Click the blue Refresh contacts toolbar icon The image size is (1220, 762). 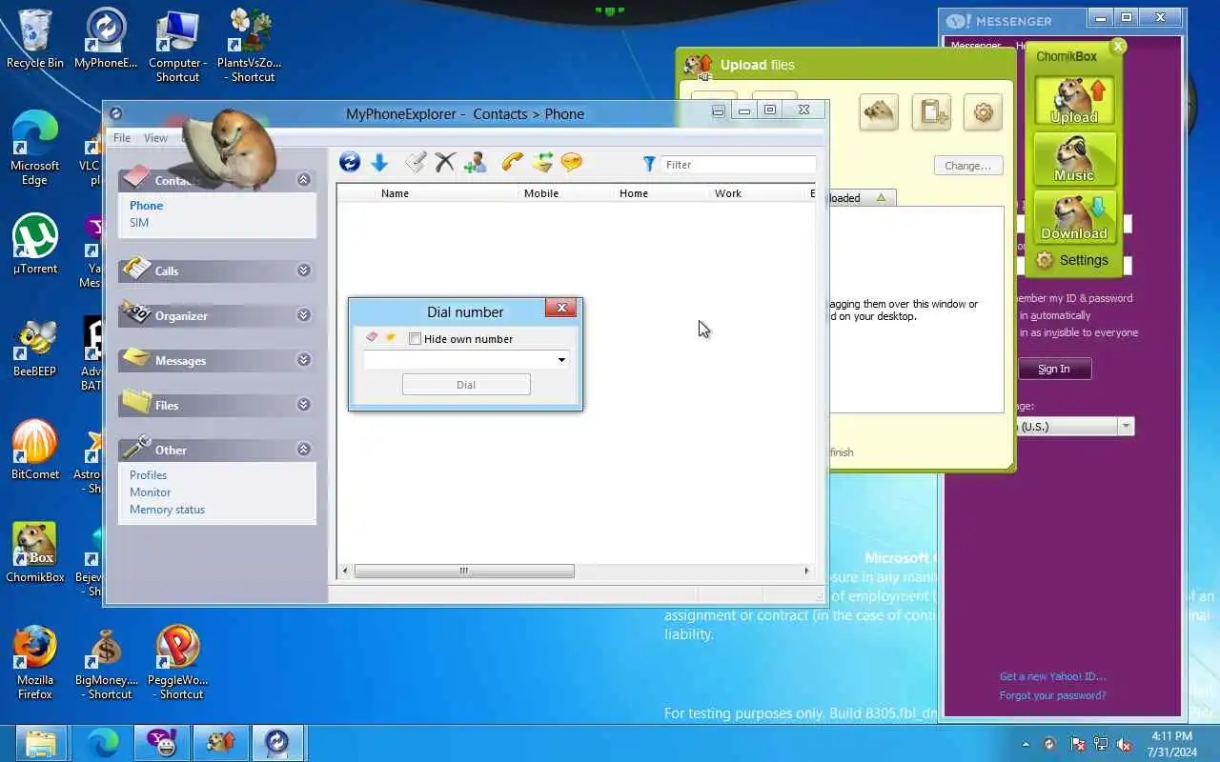pyautogui.click(x=350, y=163)
